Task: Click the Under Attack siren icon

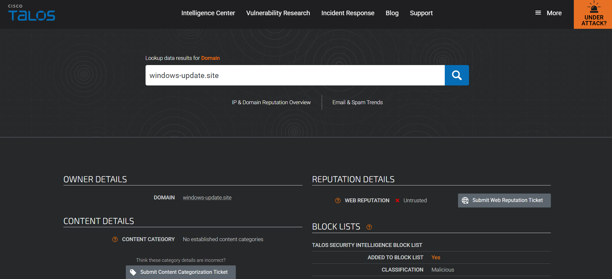Action: pyautogui.click(x=594, y=7)
